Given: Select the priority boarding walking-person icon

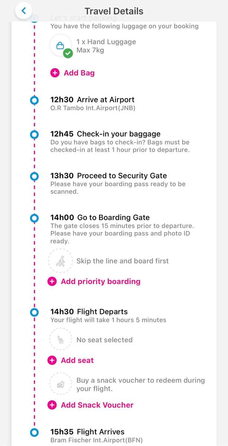Looking at the screenshot, I should click(61, 261).
